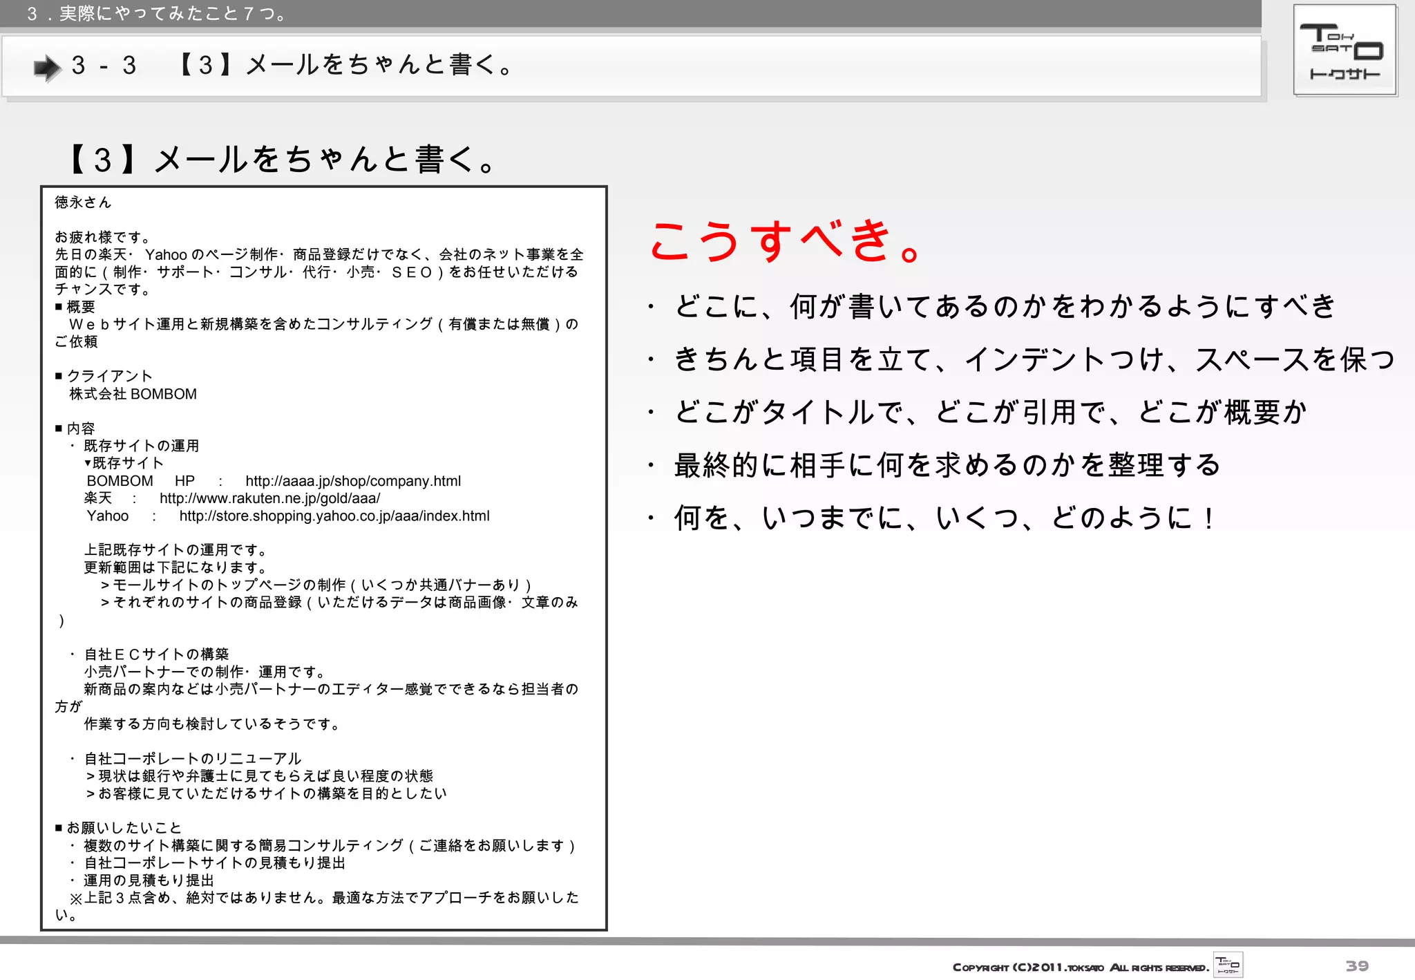The height and width of the screenshot is (980, 1415).
Task: Click the item '・既存サイトの運用'
Action: point(134,446)
